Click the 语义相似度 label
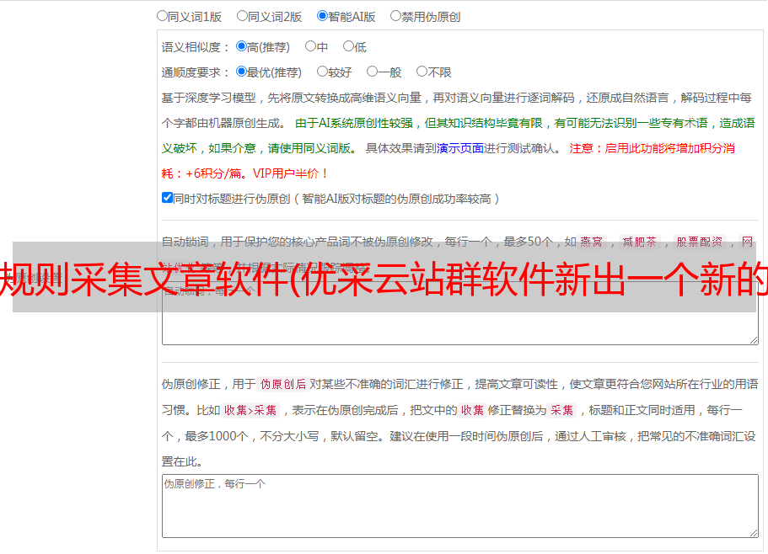The height and width of the screenshot is (554, 768). (196, 47)
